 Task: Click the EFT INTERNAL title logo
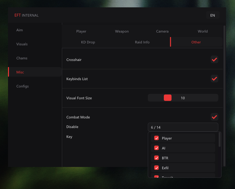point(27,15)
